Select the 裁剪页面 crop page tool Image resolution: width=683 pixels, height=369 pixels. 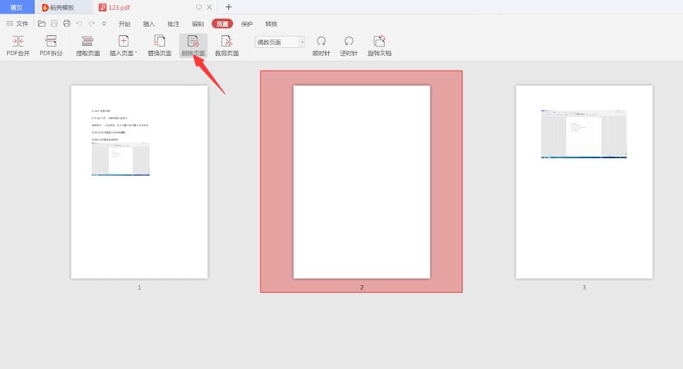(226, 46)
